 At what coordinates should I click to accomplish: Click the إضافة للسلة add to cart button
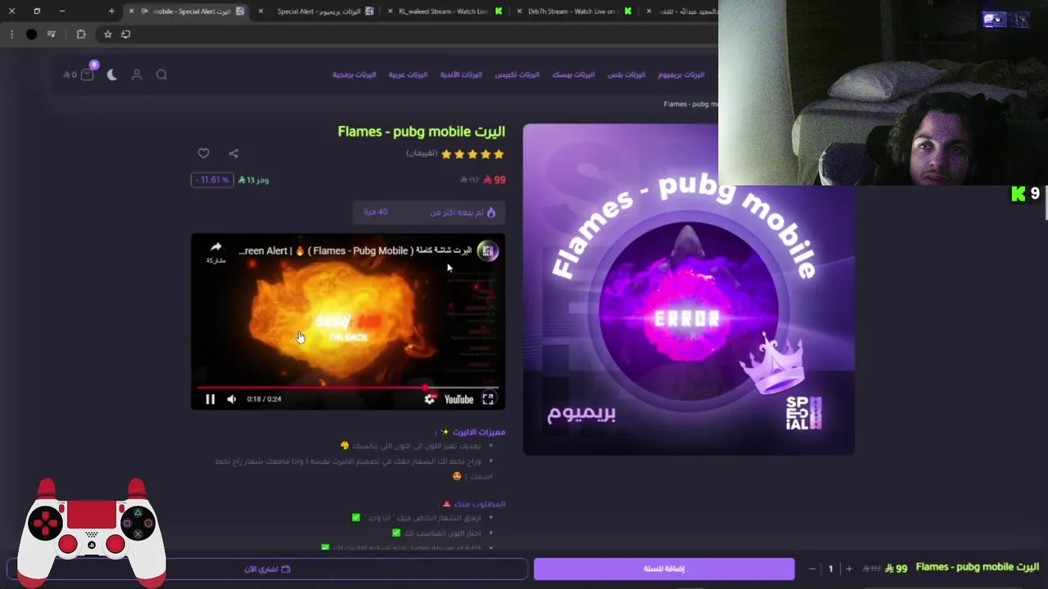(x=664, y=569)
